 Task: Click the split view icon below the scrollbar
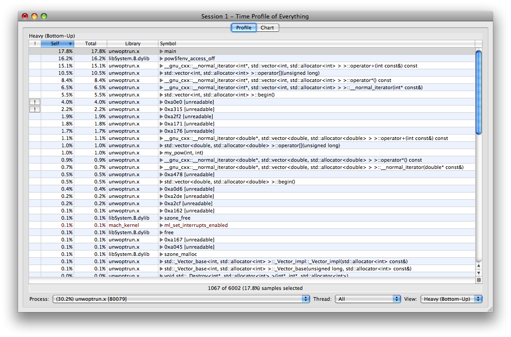478,280
